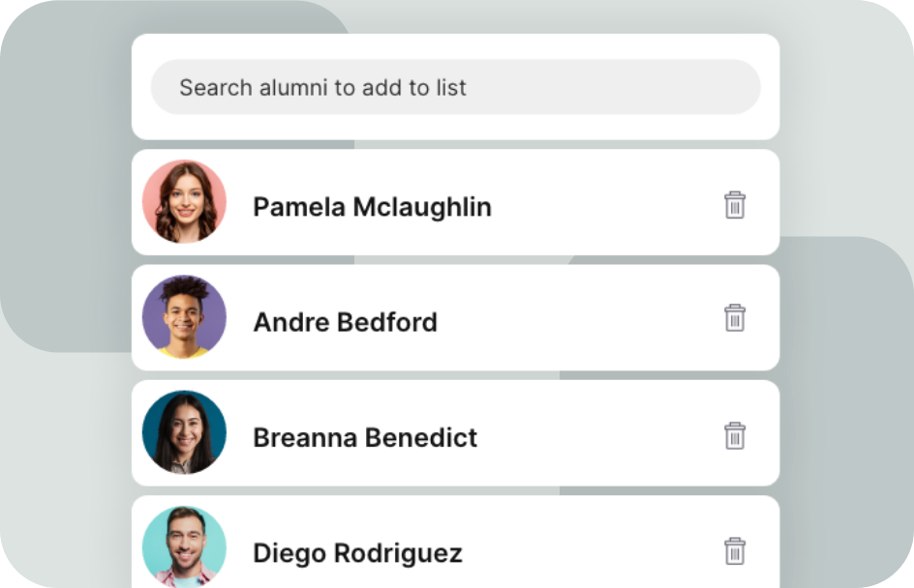Select Breanna Benedict's avatar image

184,432
